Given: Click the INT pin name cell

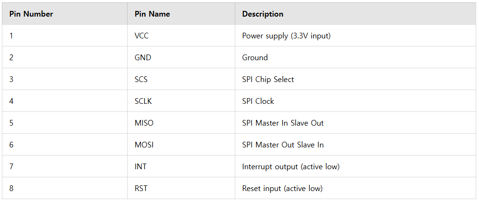Looking at the screenshot, I should coord(141,167).
